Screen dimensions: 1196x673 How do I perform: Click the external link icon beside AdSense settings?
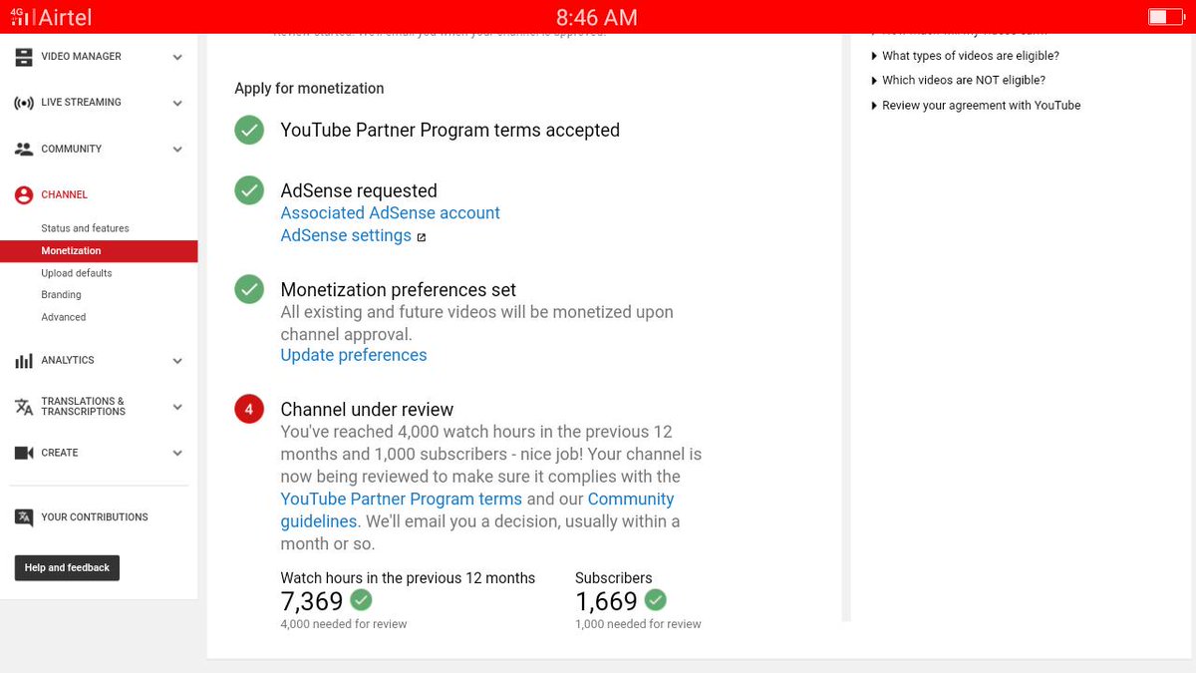click(422, 237)
